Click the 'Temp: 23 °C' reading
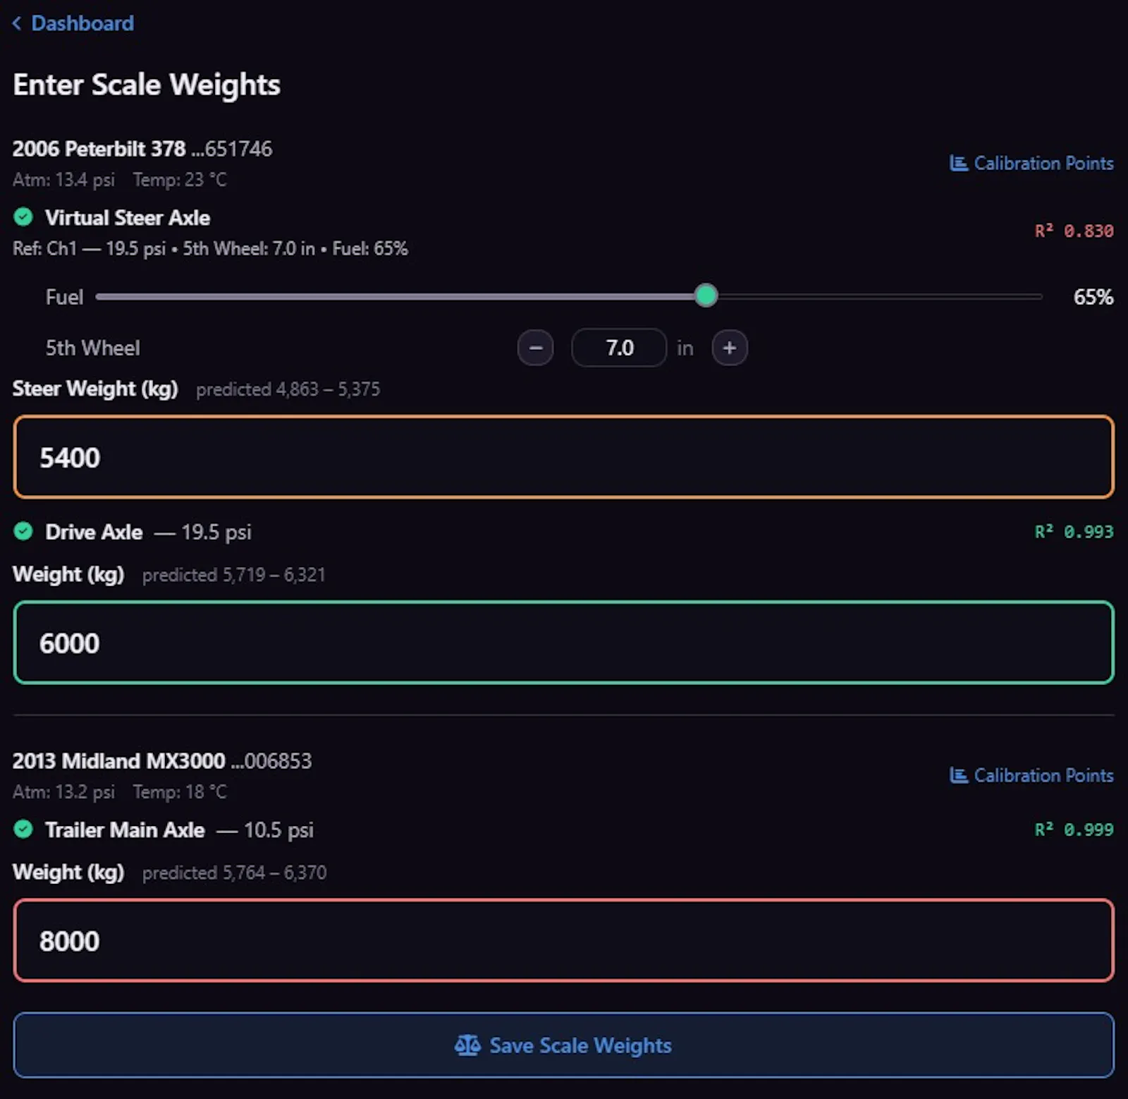The image size is (1128, 1099). 180,180
